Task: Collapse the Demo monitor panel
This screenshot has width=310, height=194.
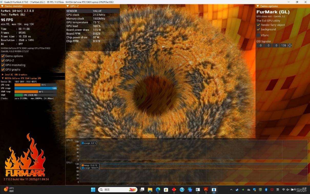Action: tap(2, 6)
